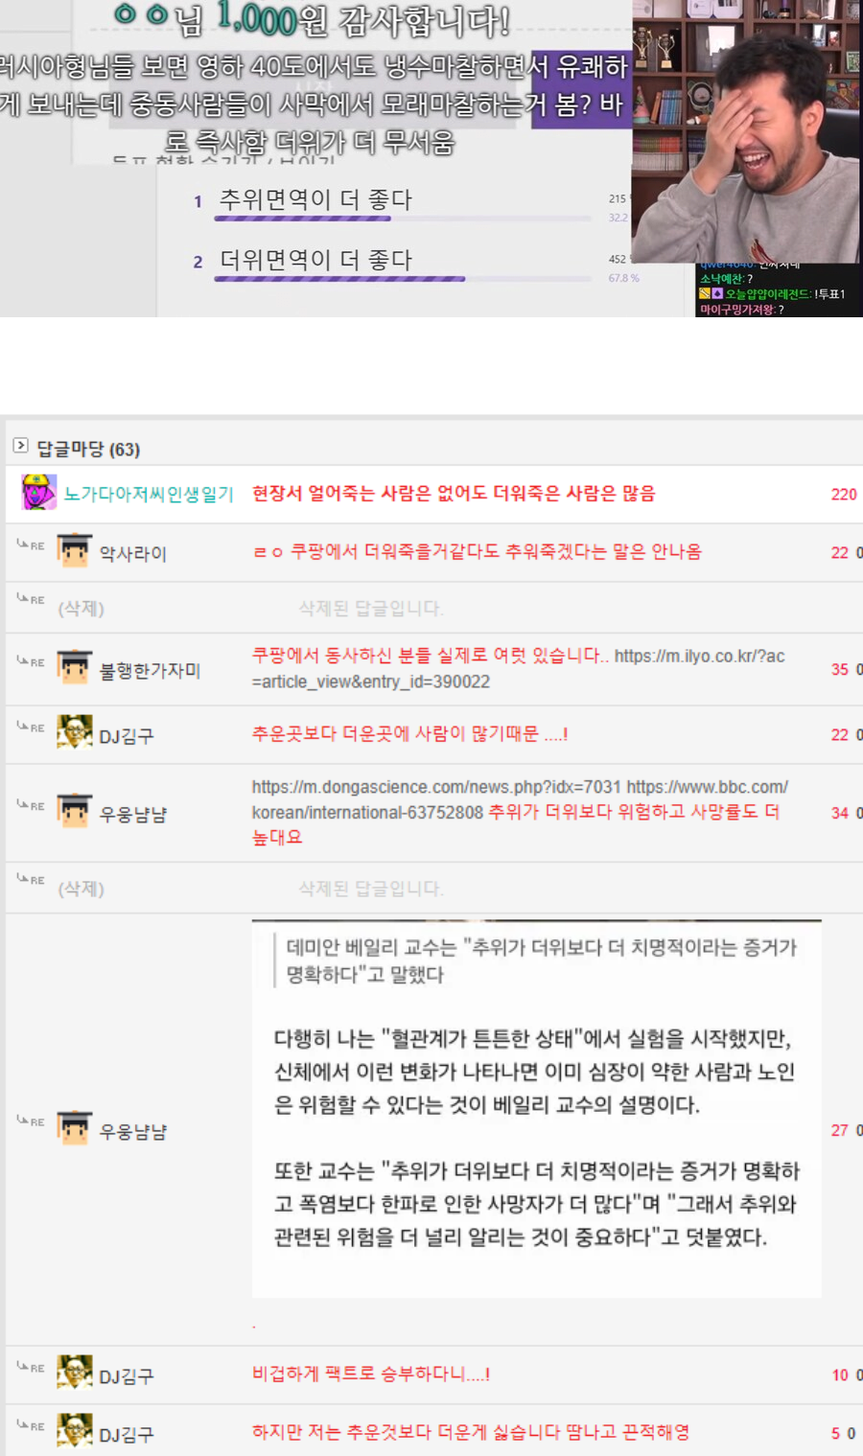Viewport: 863px width, 1456px height.
Task: Click 노가다아저씨인생일기's profile avatar
Action: tap(38, 493)
